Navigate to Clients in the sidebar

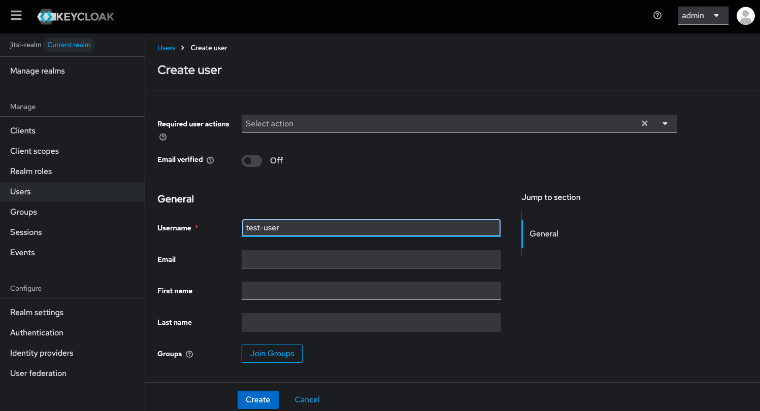pos(23,130)
